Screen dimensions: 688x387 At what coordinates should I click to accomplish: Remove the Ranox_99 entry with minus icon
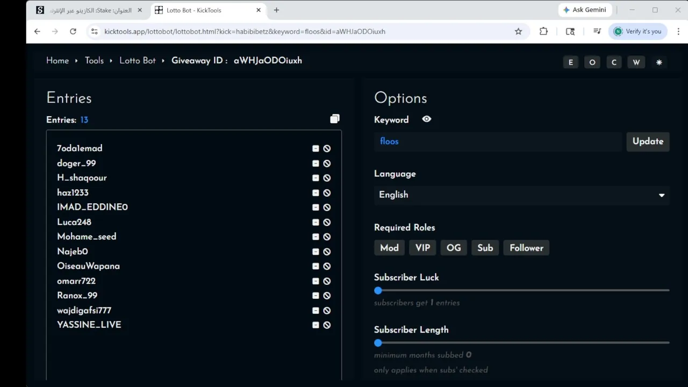coord(316,296)
